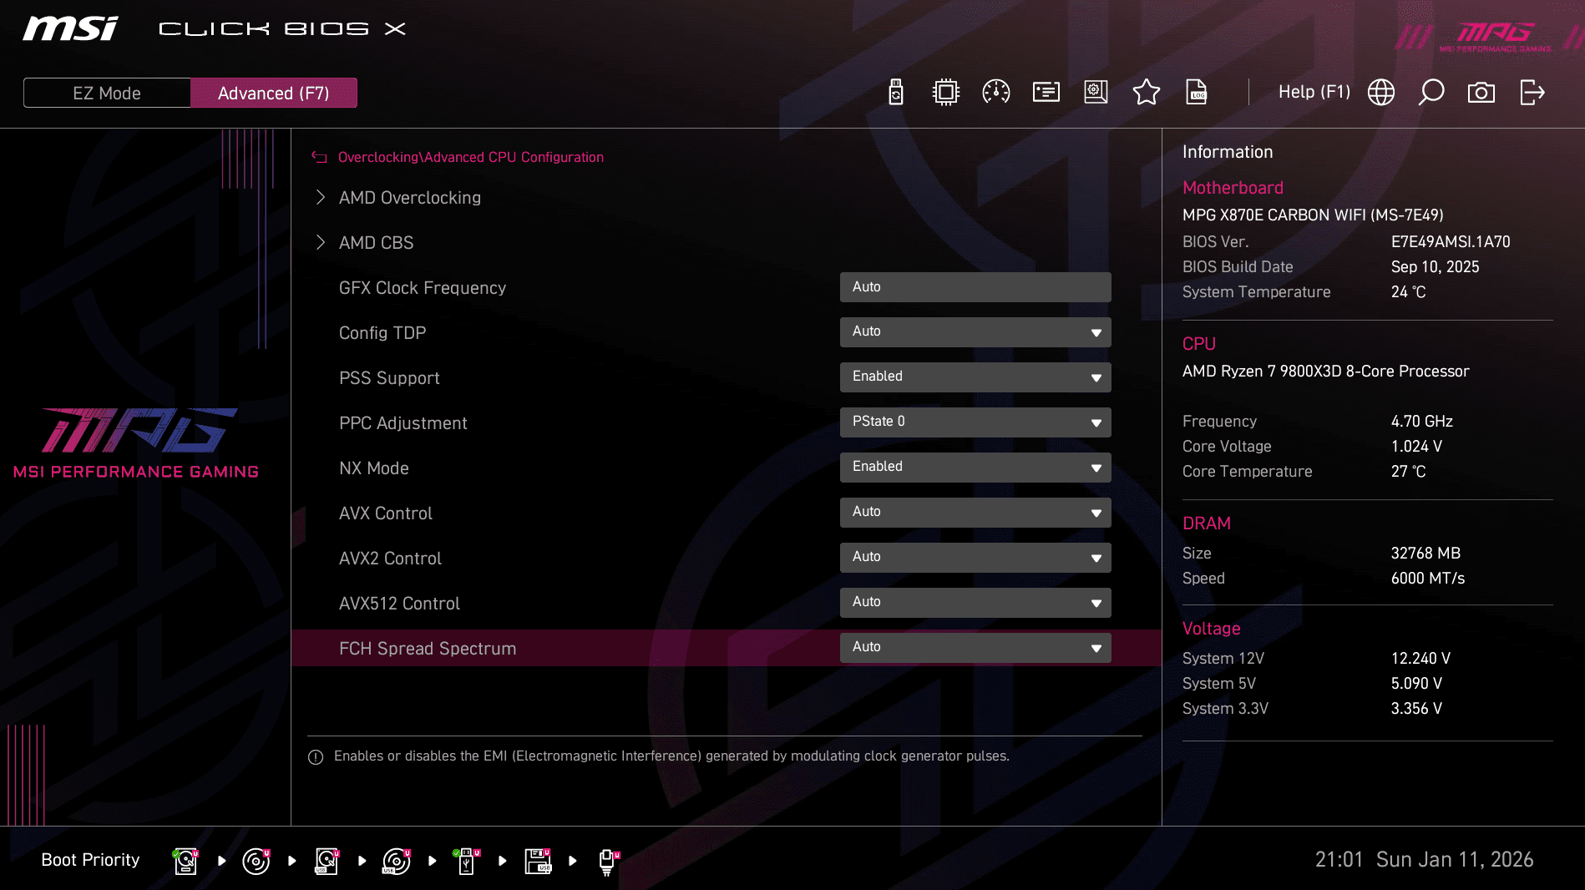1585x890 pixels.
Task: Click Overclocking\Advanced CPU Configuration breadcrumb
Action: click(471, 157)
